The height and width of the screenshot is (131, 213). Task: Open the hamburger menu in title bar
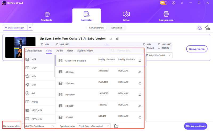coord(182,3)
